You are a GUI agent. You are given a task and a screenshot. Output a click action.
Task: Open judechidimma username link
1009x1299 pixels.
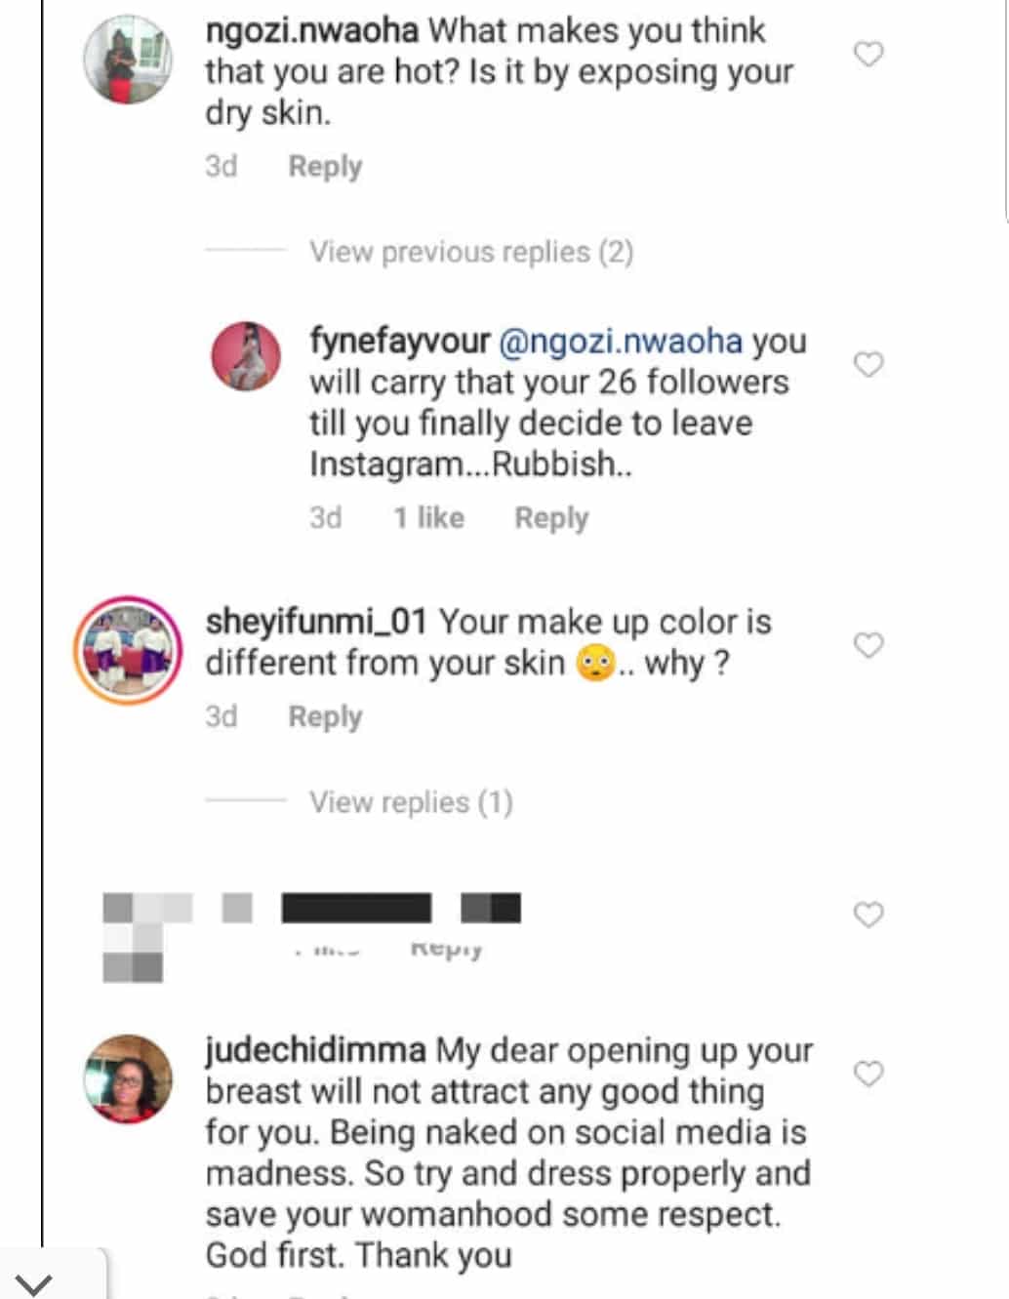tap(315, 1050)
